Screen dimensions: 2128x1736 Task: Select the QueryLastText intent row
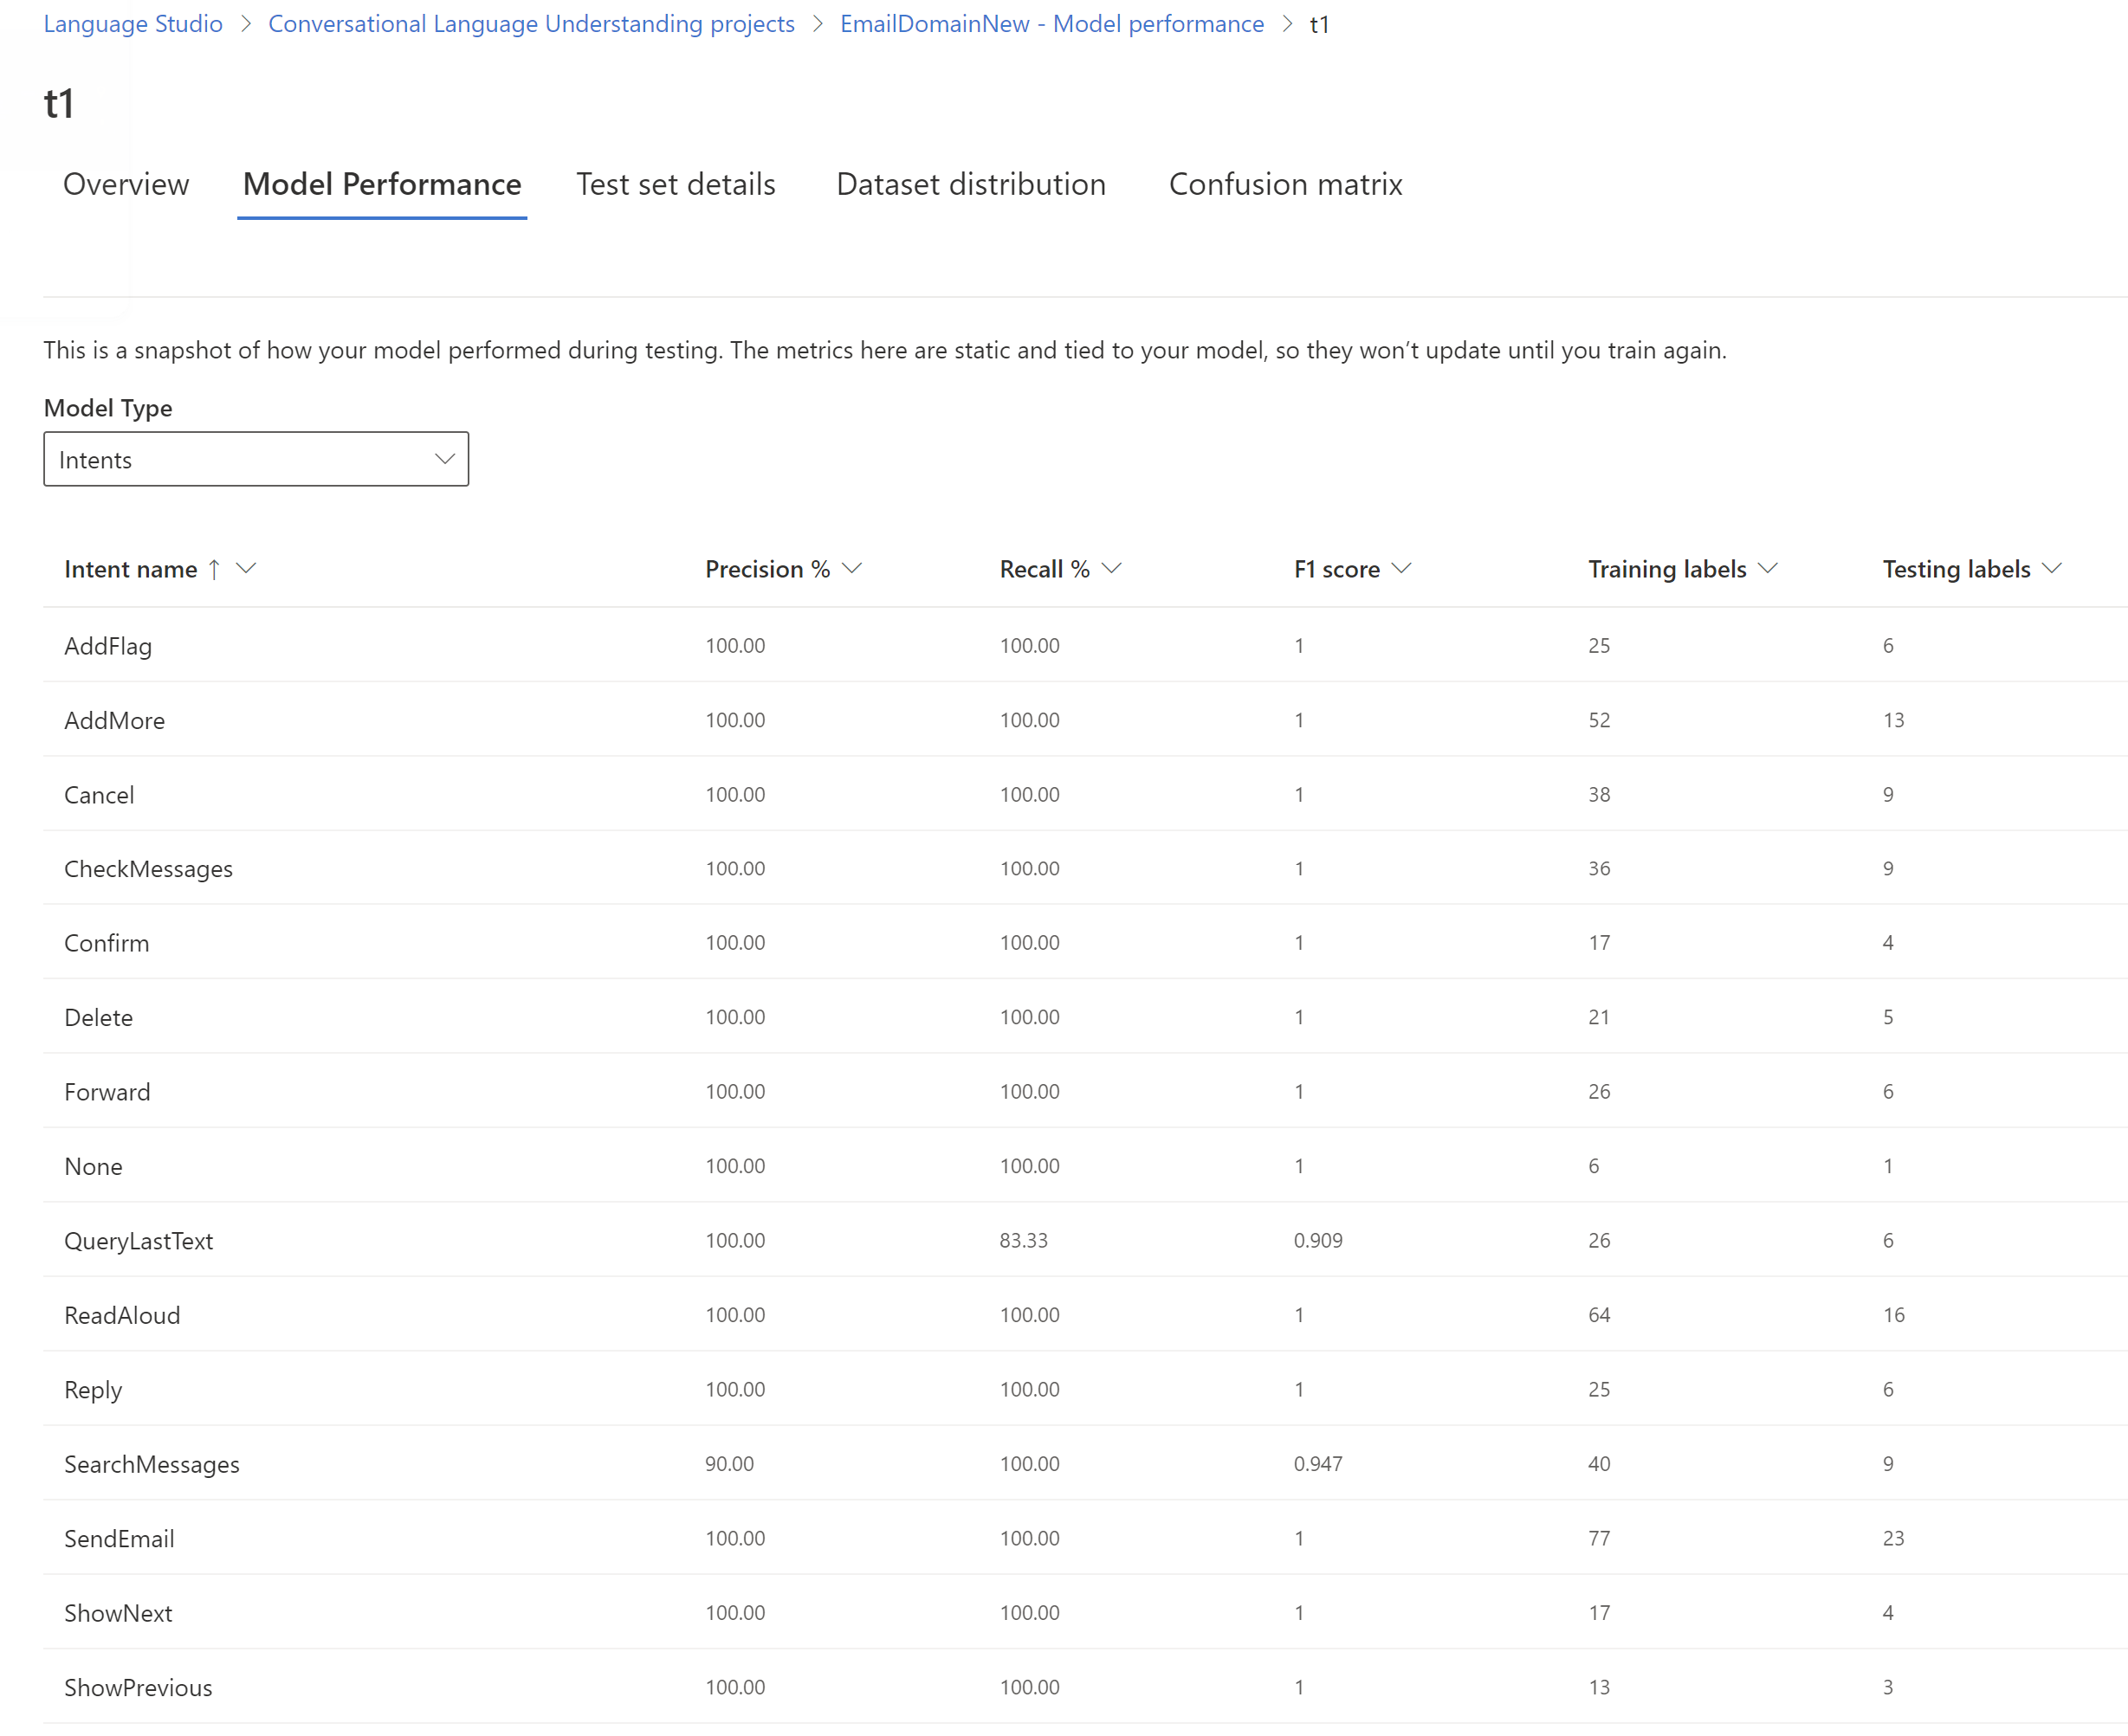point(139,1241)
